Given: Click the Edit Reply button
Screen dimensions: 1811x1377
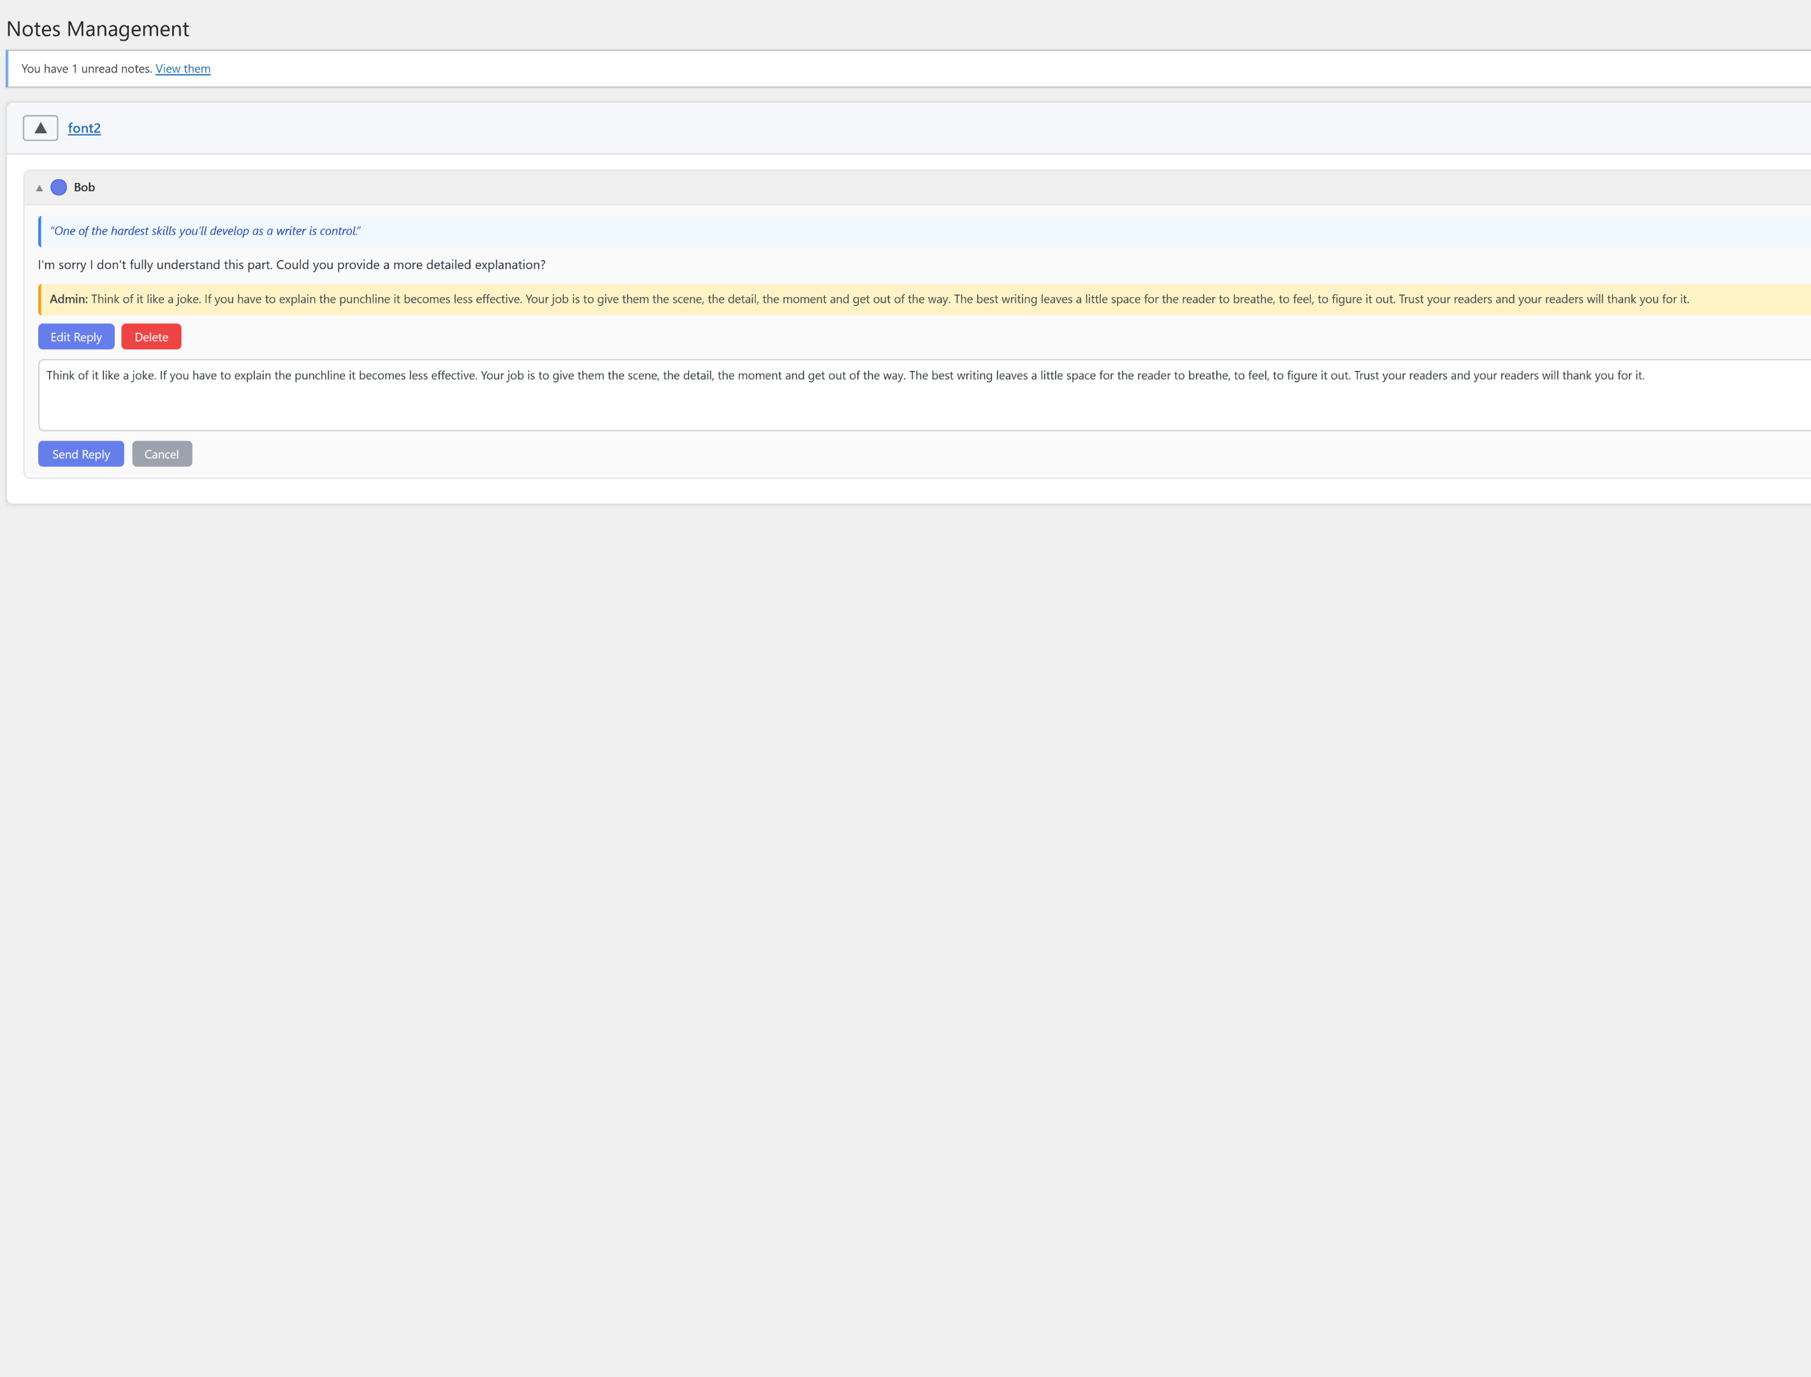Looking at the screenshot, I should pyautogui.click(x=76, y=336).
